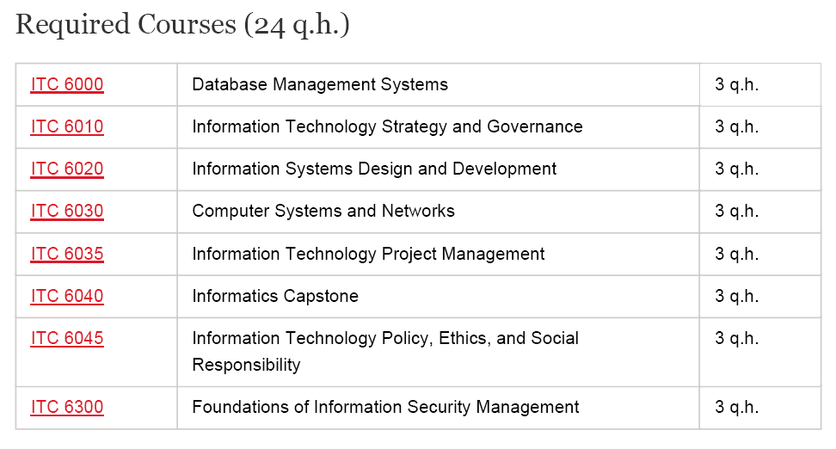Click Computer Systems and Networks title
Viewport: 836px width, 449px height.
323,211
